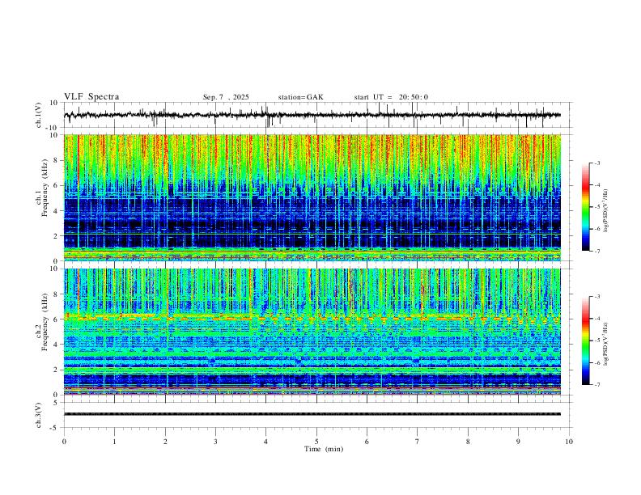Image resolution: width=641 pixels, height=495 pixels.
Task: Click the "-3" tick of lower colorbar
Action: 596,297
